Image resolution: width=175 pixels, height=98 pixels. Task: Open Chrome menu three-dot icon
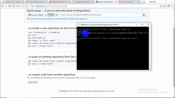[x=173, y=6]
